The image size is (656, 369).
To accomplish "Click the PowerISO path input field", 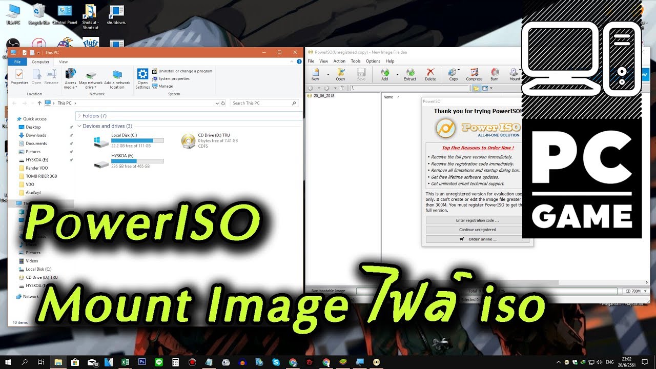I will click(x=411, y=88).
